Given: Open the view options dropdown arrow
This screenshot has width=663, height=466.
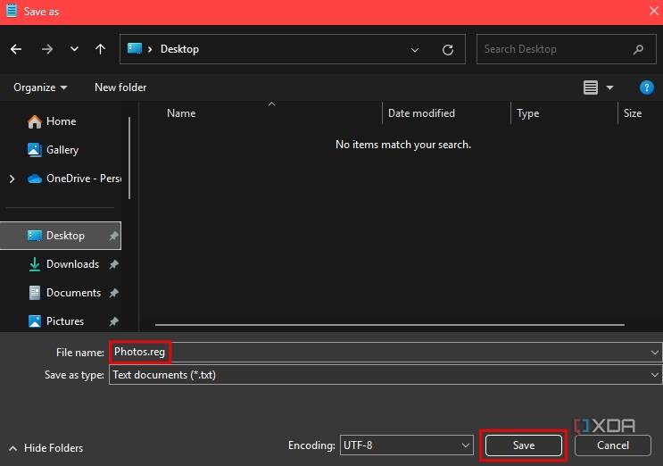Looking at the screenshot, I should pyautogui.click(x=609, y=87).
